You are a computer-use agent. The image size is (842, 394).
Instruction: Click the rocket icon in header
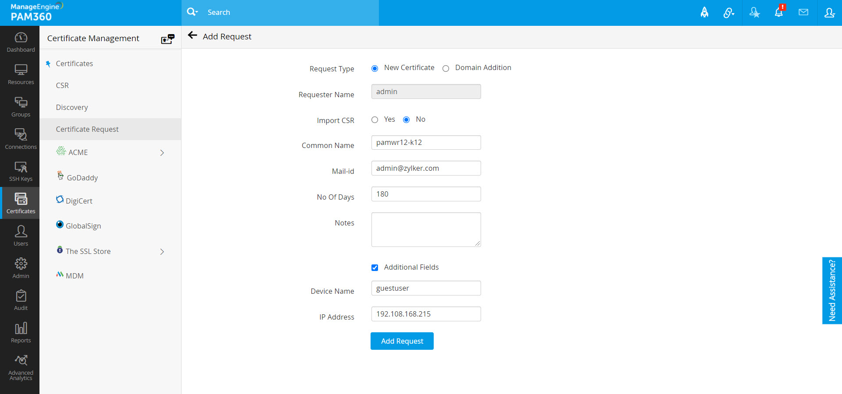coord(704,12)
